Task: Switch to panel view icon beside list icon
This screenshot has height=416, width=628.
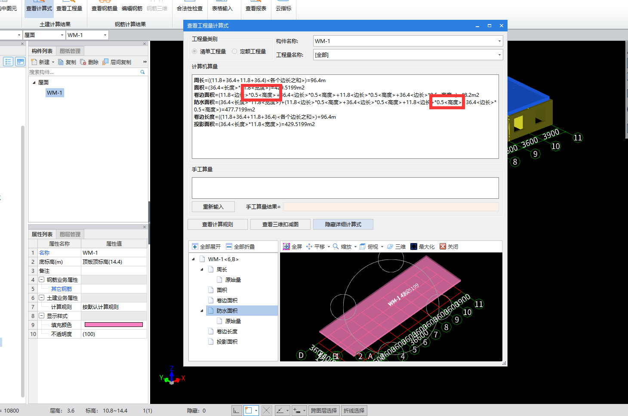Action: pos(20,62)
